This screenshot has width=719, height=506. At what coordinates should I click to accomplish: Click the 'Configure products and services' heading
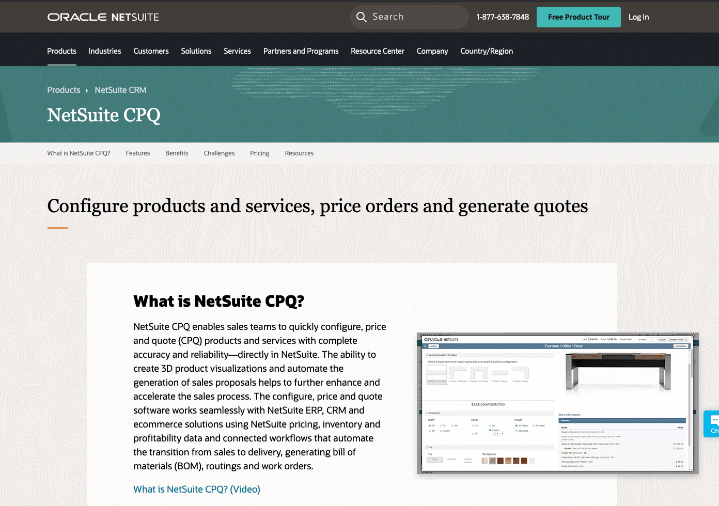[x=318, y=206]
